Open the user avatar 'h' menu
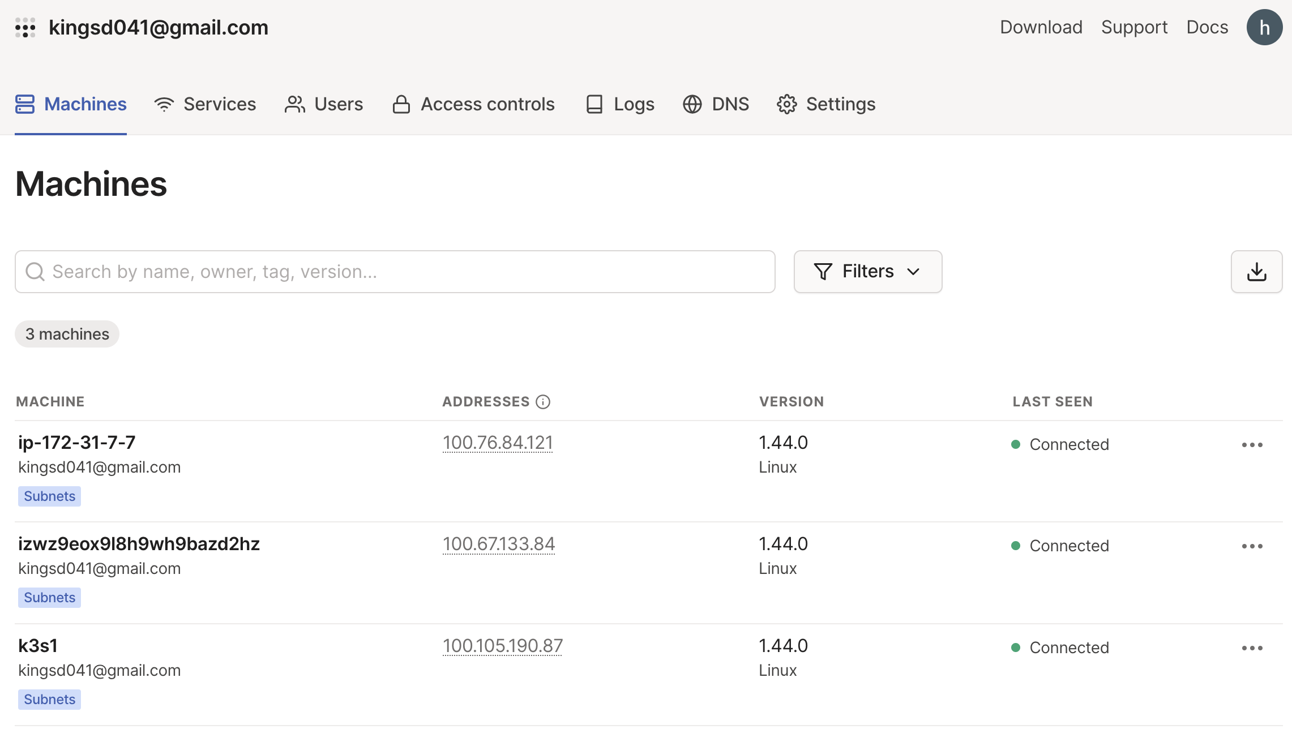 point(1264,28)
